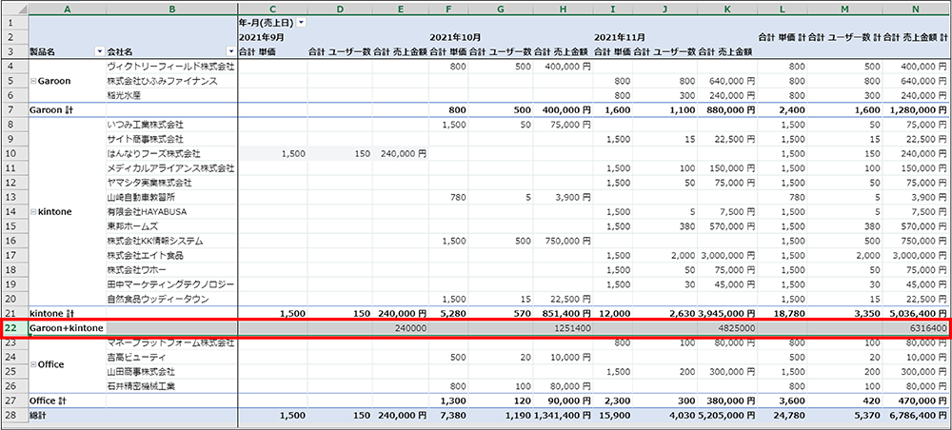Select the 東邦ホームズ cell
Viewport: 952px width, 430px height.
click(171, 226)
